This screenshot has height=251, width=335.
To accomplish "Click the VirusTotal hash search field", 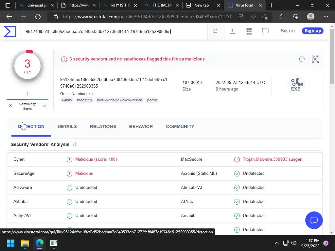I will pos(113,32).
